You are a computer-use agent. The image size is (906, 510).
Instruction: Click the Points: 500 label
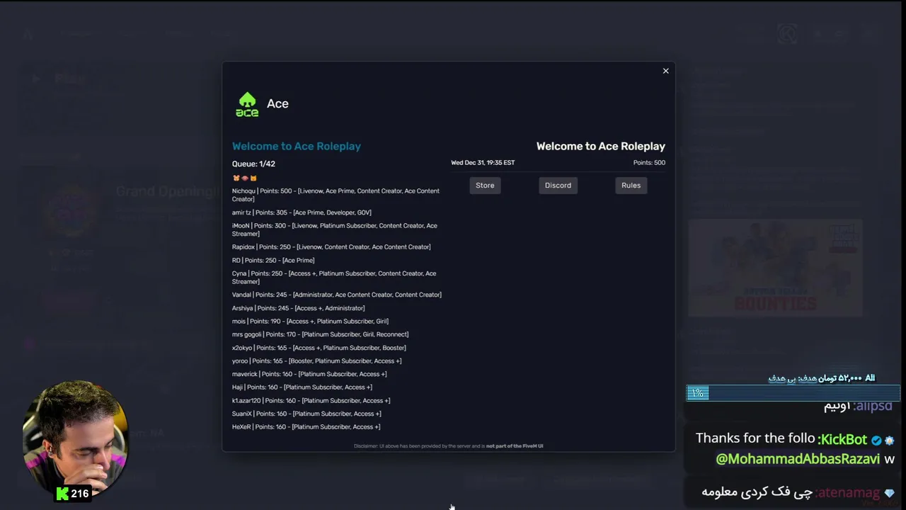649,163
